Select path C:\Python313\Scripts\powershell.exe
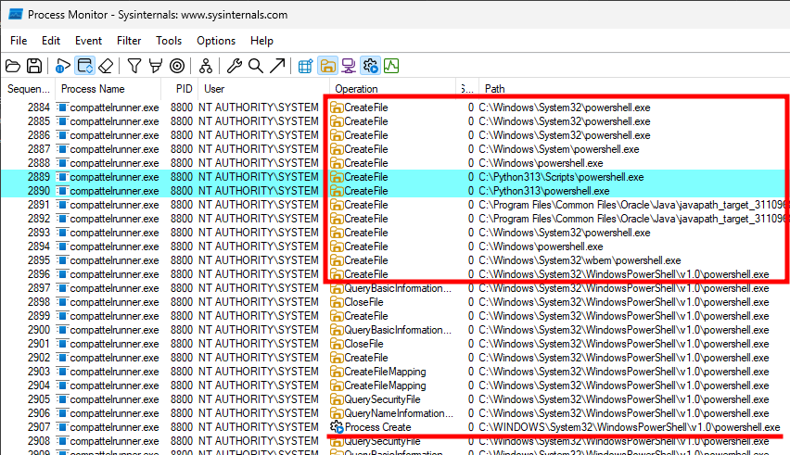The width and height of the screenshot is (790, 455). tap(561, 177)
